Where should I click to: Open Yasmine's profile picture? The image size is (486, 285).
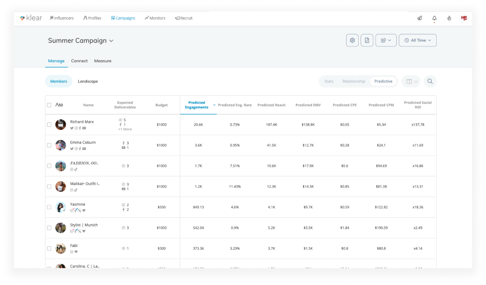[x=61, y=207]
